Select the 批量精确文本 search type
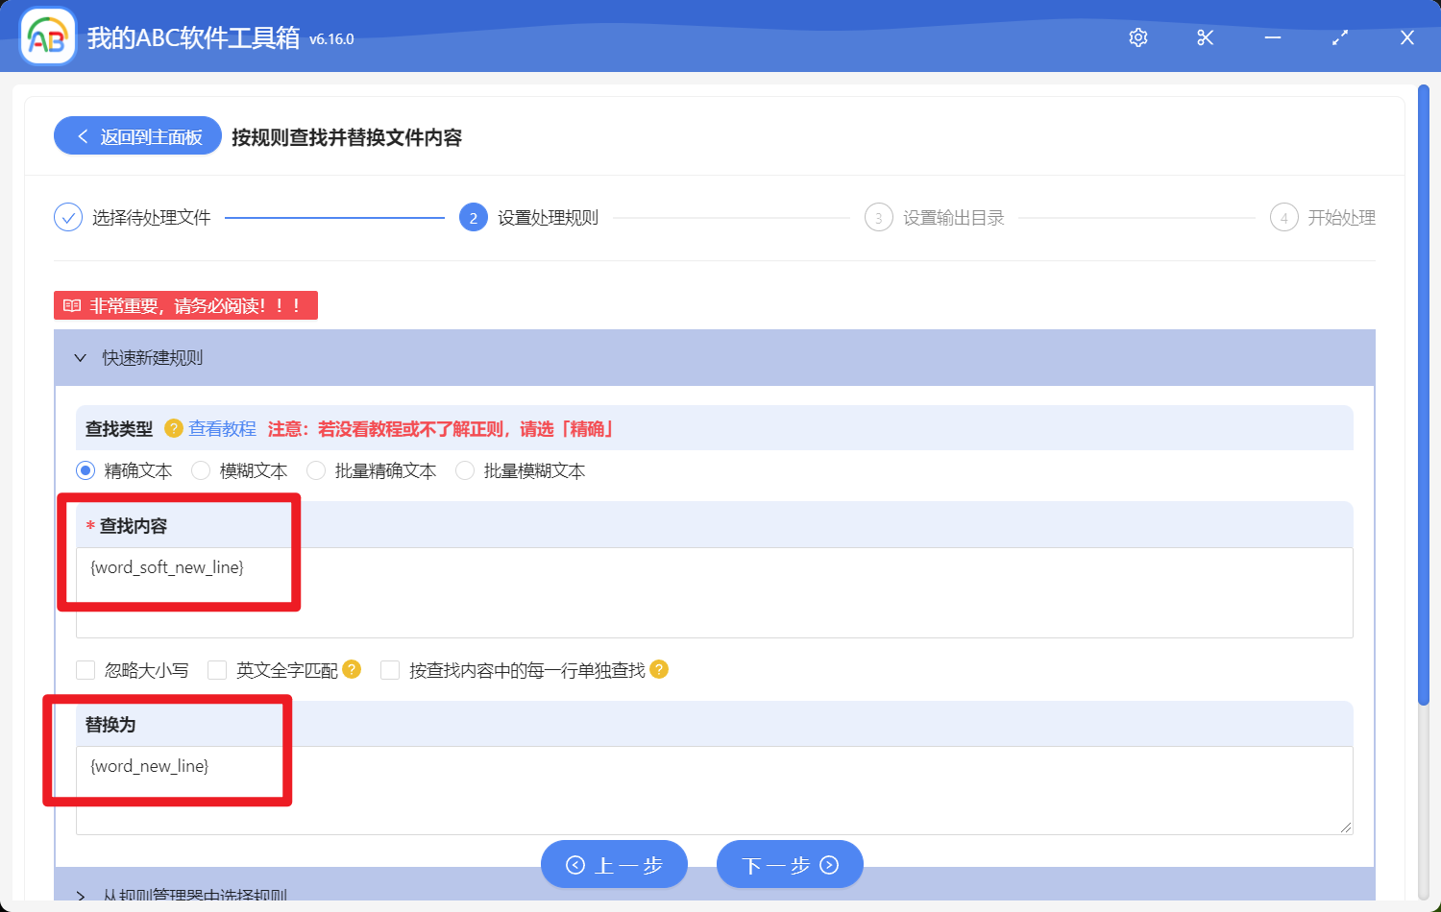The height and width of the screenshot is (912, 1441). pos(315,470)
